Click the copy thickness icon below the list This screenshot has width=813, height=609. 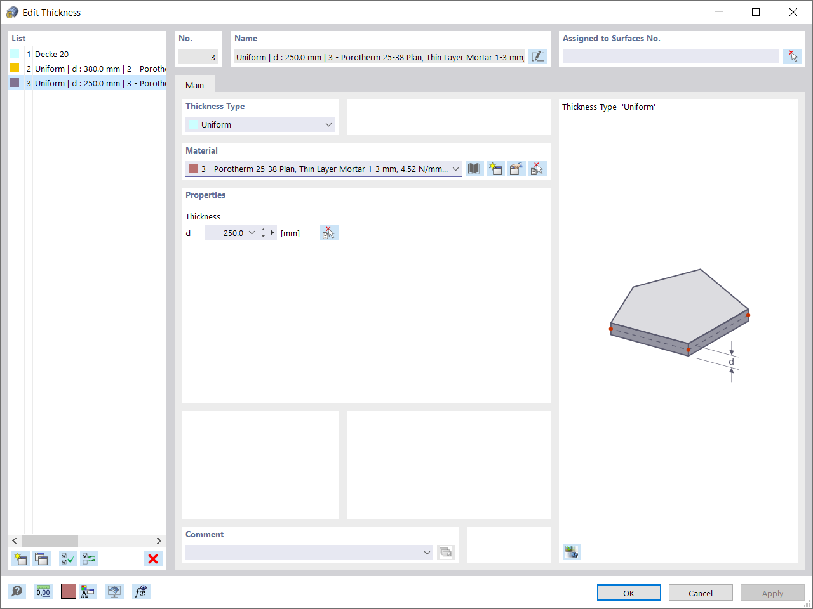pyautogui.click(x=41, y=559)
